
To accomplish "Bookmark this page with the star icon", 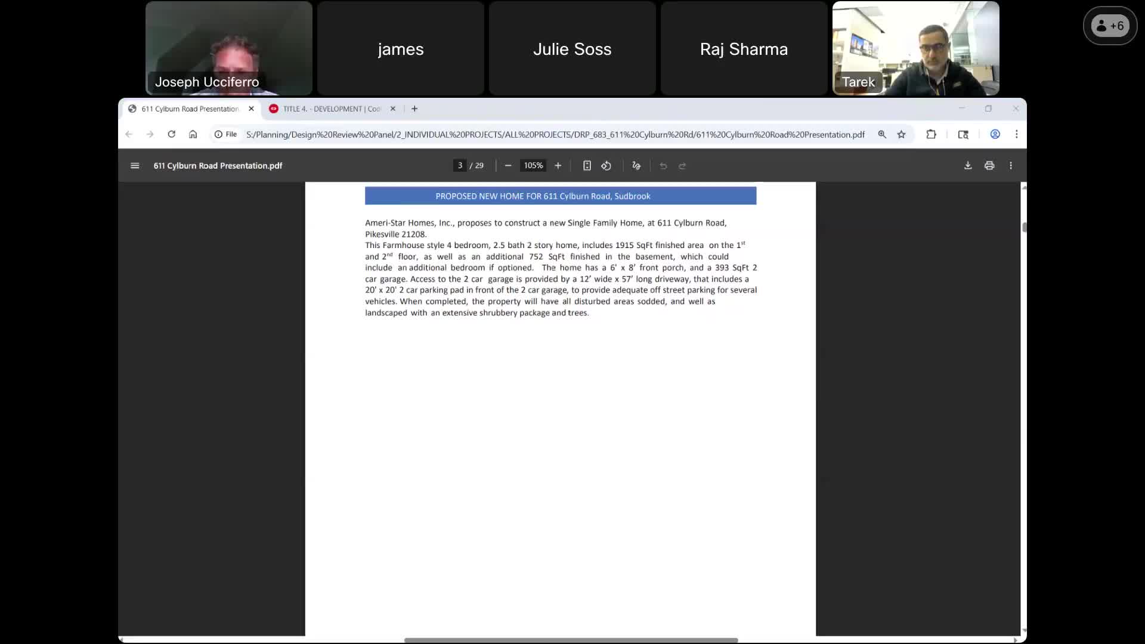I will [x=901, y=134].
